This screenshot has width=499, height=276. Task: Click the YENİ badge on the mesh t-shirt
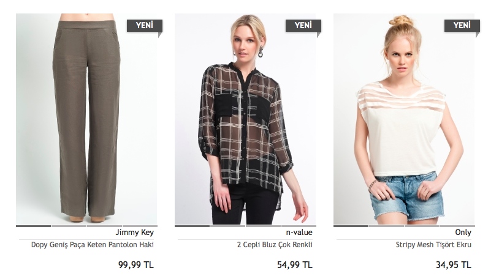pyautogui.click(x=462, y=26)
